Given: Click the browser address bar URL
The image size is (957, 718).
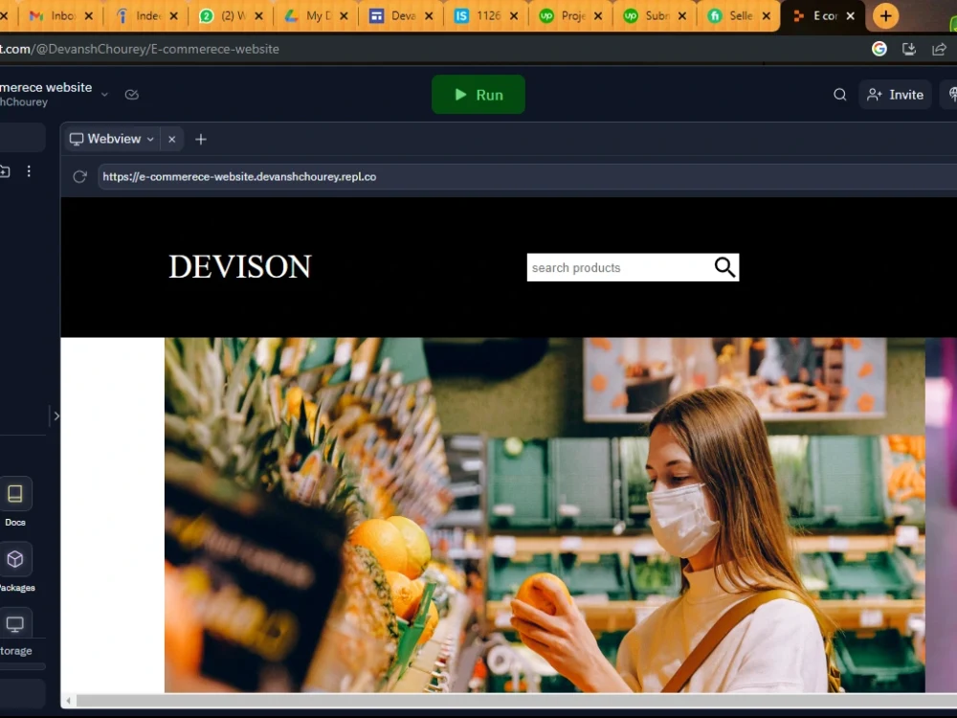Looking at the screenshot, I should point(140,49).
